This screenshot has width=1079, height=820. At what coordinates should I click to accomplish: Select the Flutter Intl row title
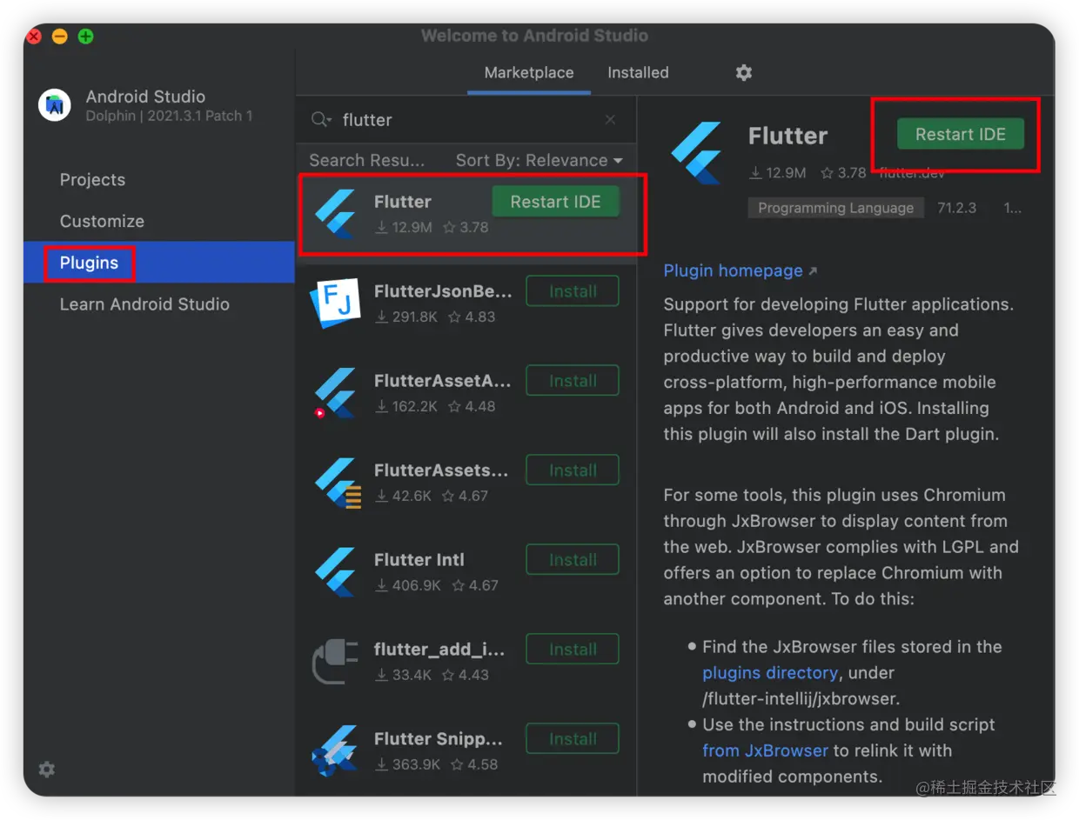(x=419, y=560)
